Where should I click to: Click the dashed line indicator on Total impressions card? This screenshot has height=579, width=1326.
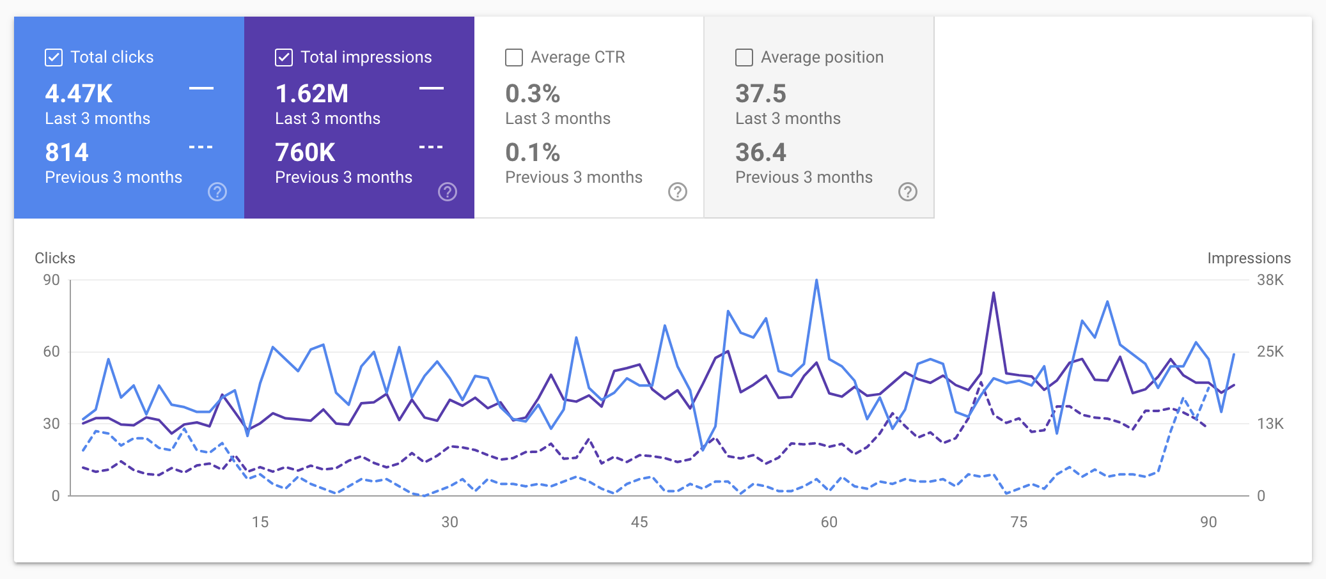[432, 147]
